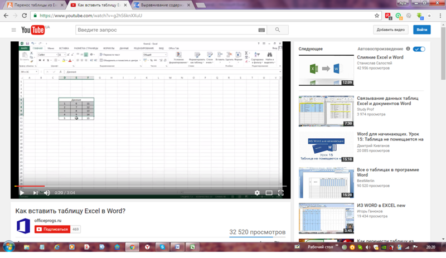Close the Перенос таблицы tab
Image resolution: width=446 pixels, height=258 pixels.
click(61, 5)
